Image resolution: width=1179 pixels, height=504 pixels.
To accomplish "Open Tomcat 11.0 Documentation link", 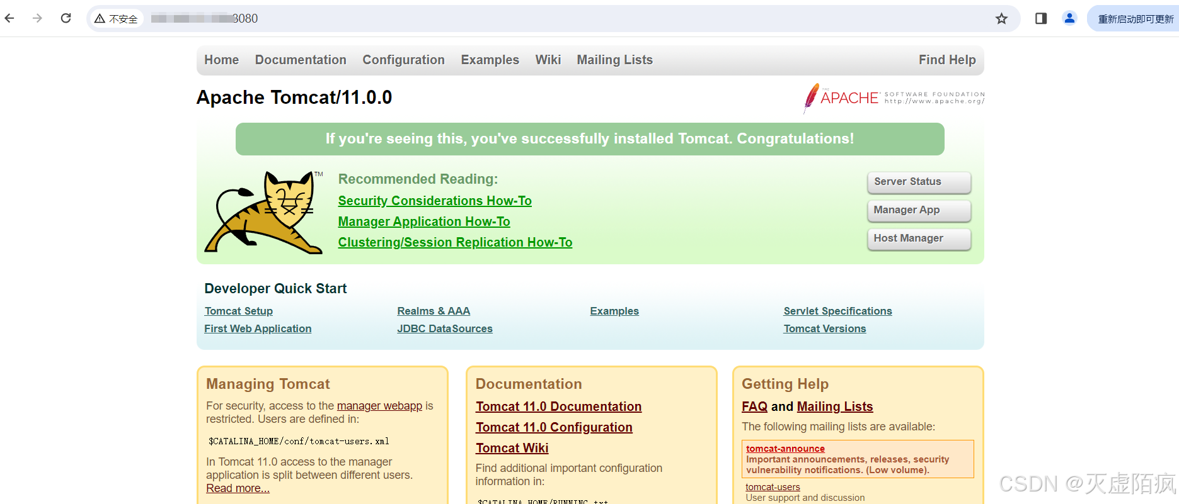I will (x=558, y=406).
